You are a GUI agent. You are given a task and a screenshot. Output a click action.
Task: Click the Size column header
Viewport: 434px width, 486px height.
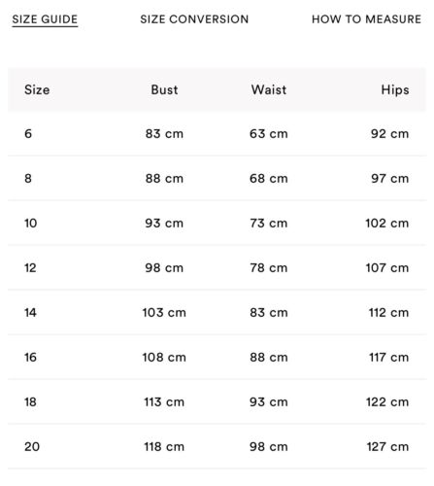coord(37,89)
